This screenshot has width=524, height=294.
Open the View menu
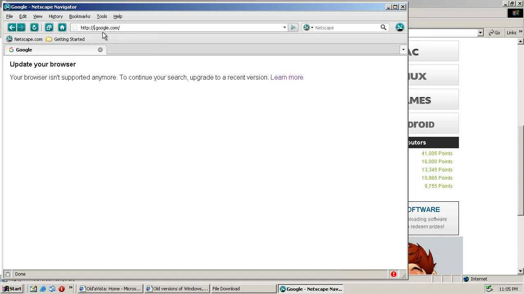click(x=38, y=16)
